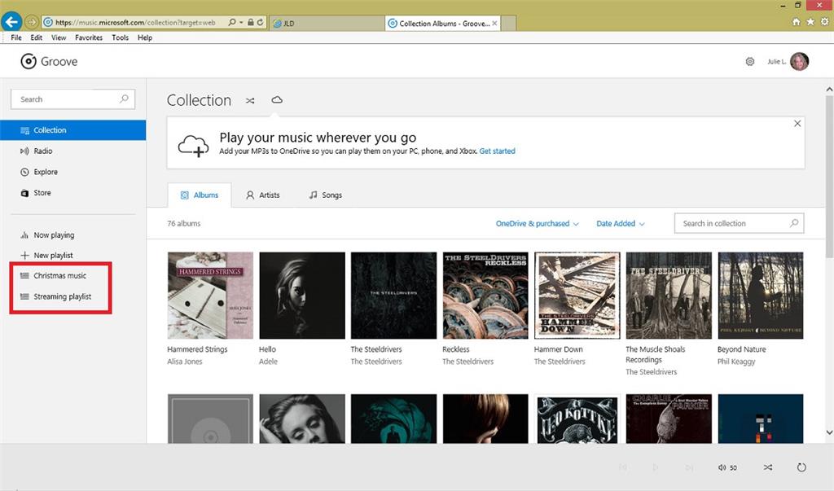Click play button in player bar
The image size is (834, 491).
(x=656, y=467)
